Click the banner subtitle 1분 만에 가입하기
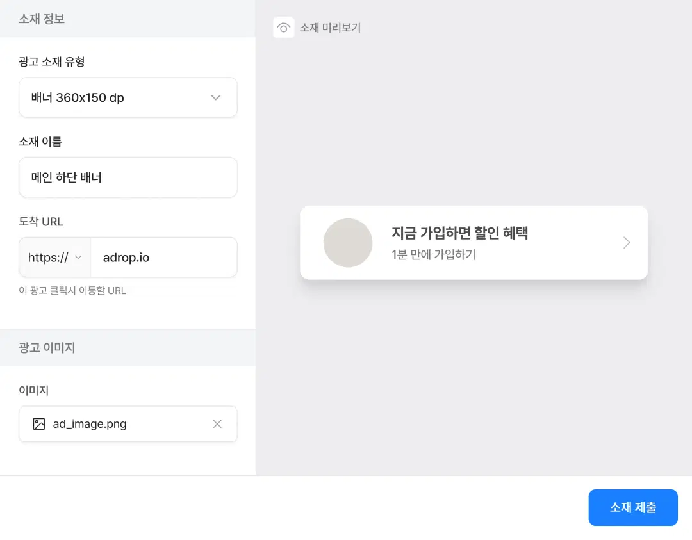 coord(433,254)
